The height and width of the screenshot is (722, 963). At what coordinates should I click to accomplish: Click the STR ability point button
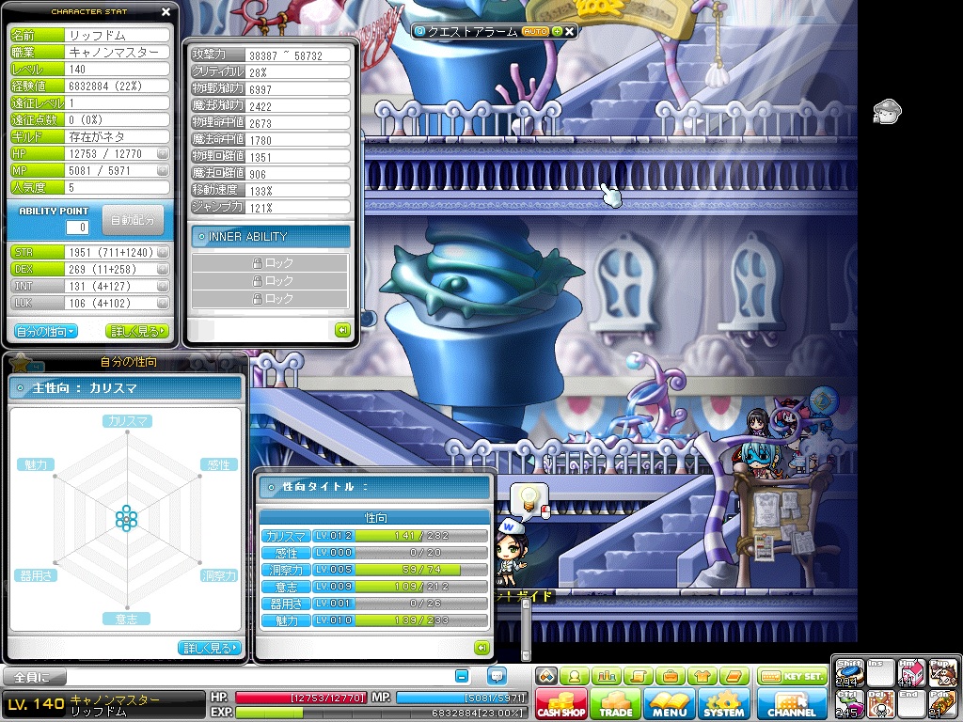[163, 252]
